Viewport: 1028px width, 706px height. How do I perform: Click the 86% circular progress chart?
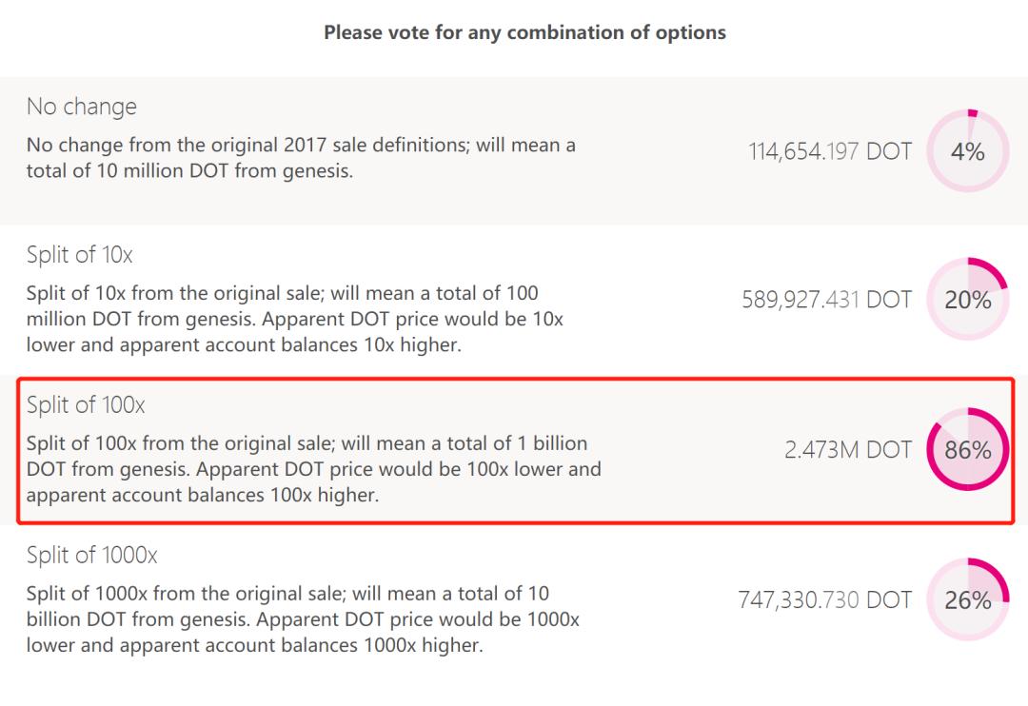(x=967, y=450)
